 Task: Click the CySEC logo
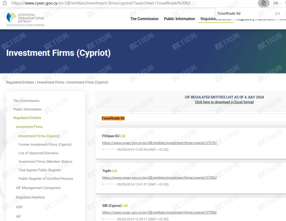(x=25, y=19)
